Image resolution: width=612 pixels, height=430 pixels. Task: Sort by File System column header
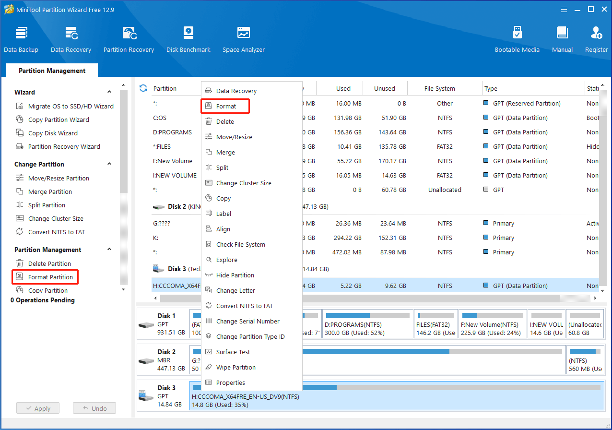pos(445,88)
